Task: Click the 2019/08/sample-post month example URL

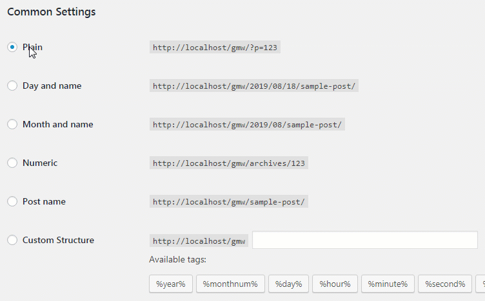Action: 247,124
